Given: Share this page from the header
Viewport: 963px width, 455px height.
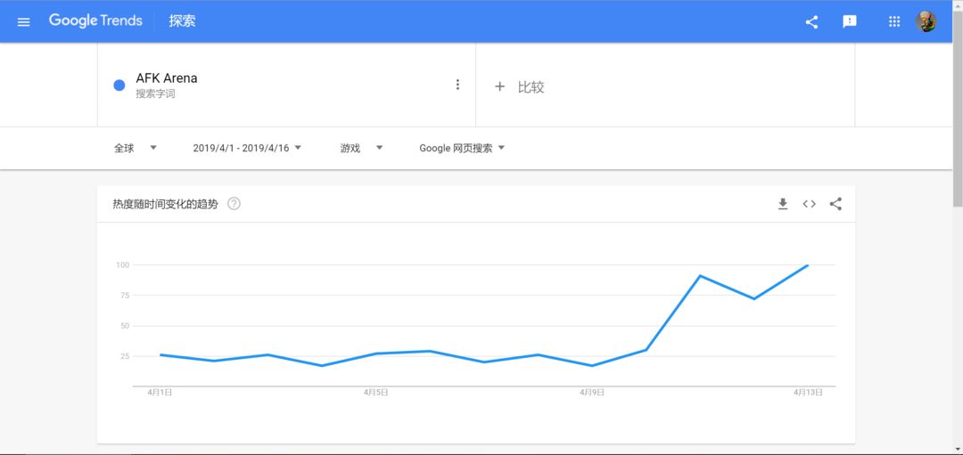Looking at the screenshot, I should (x=811, y=22).
